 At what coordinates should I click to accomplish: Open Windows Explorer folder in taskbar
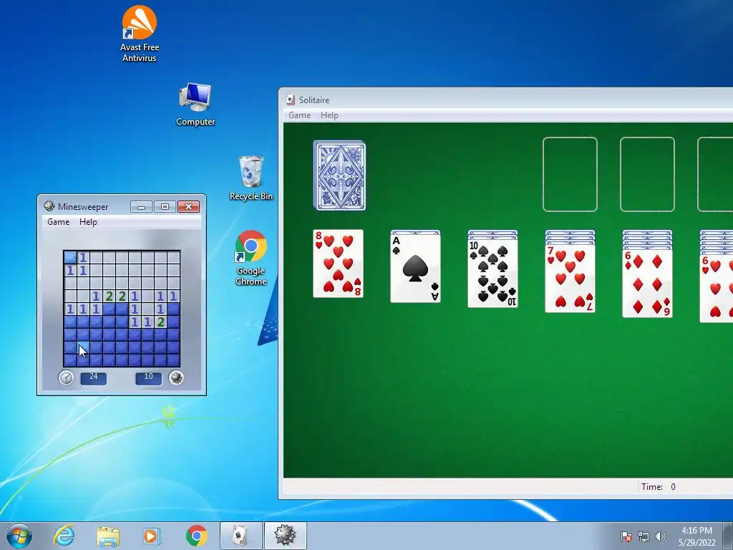pos(108,536)
